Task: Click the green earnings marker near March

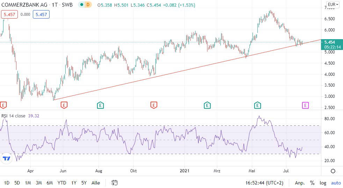Action: click(207, 105)
